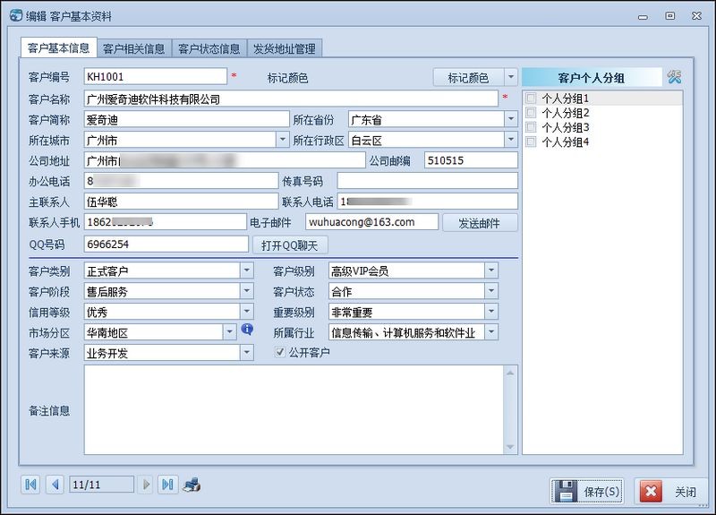Click the 打开QQ聊天 button
The image size is (716, 515).
click(x=290, y=245)
